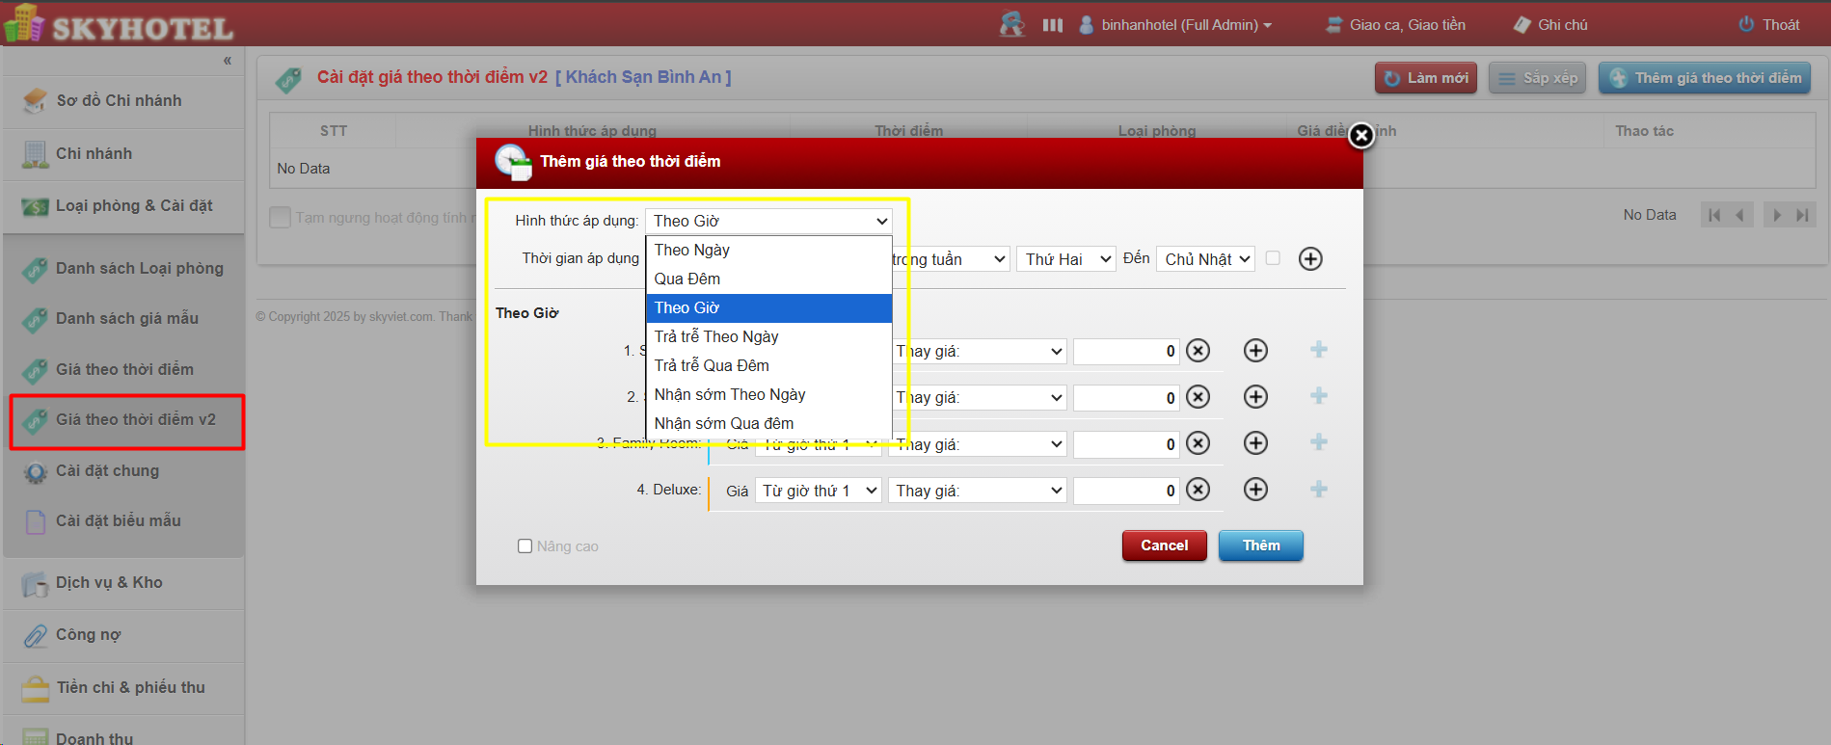Open the binhanhotel Full Admin user menu
This screenshot has height=745, width=1831.
click(1178, 25)
